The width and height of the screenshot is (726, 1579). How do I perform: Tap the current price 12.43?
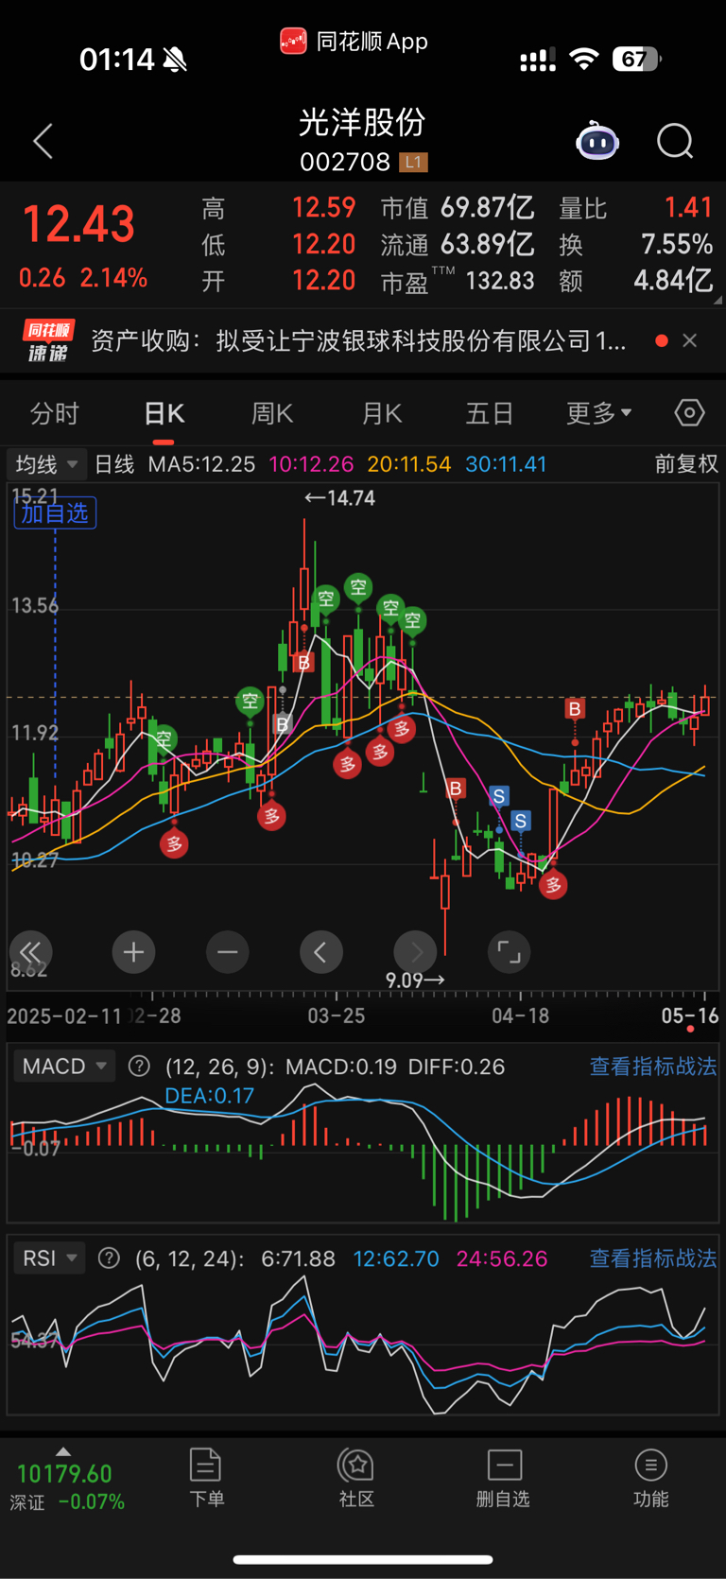tap(78, 225)
